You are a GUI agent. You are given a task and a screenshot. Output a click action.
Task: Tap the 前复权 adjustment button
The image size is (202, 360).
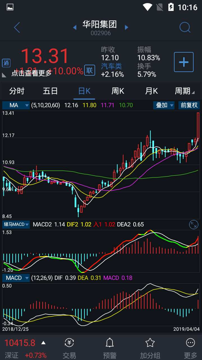coord(189,105)
